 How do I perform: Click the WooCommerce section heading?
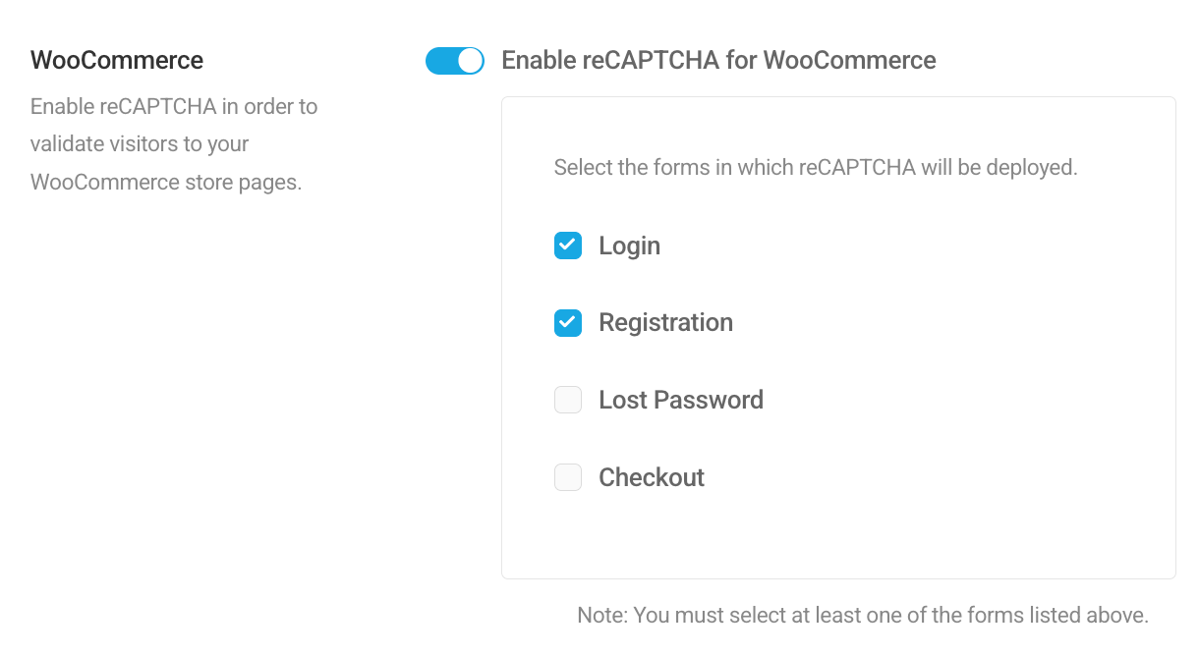tap(116, 60)
